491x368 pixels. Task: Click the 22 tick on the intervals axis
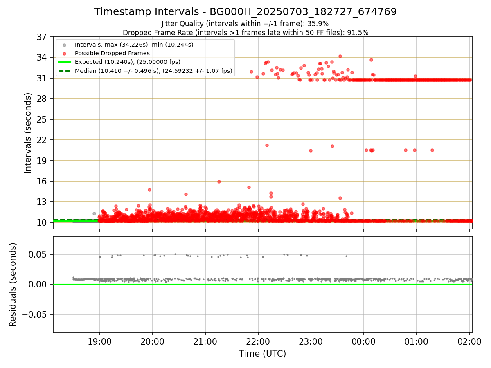point(43,140)
